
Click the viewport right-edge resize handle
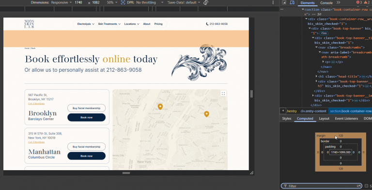251,94
